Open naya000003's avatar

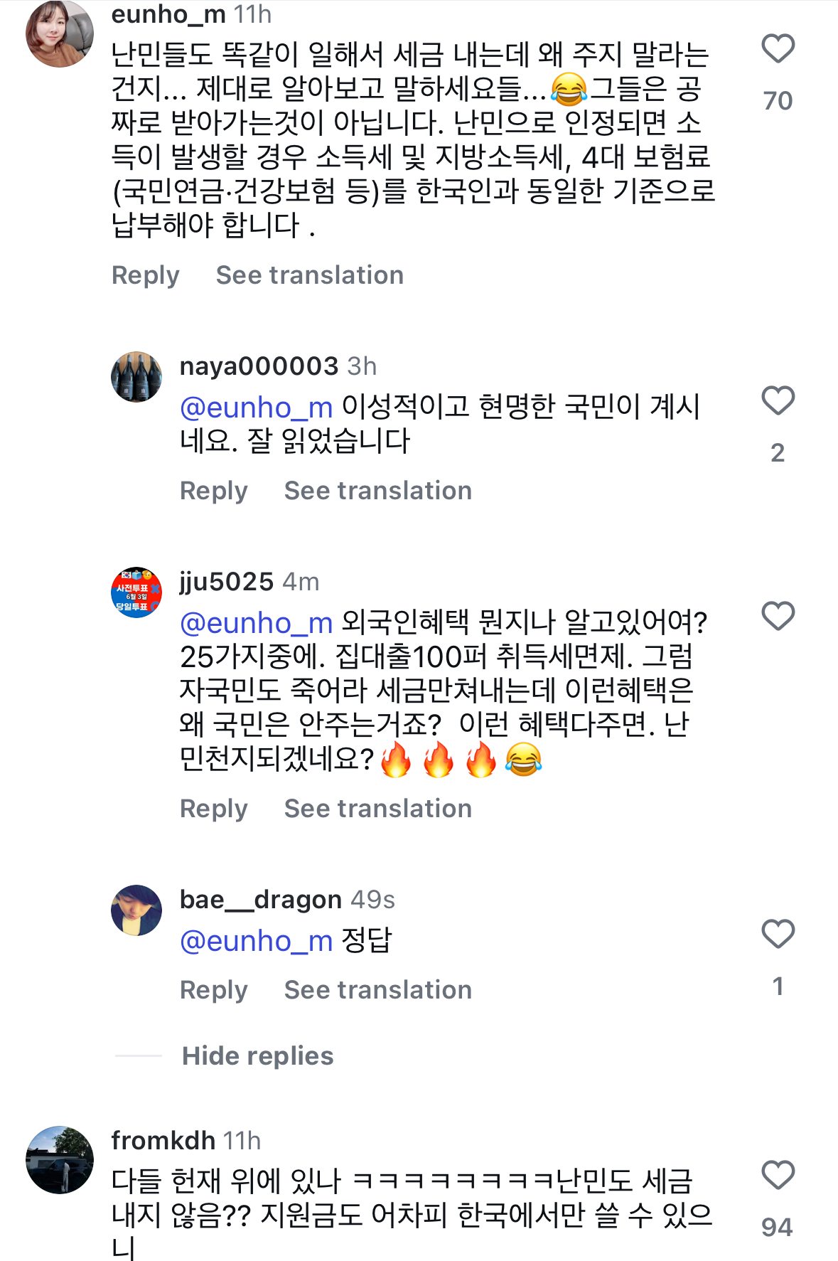(x=136, y=377)
